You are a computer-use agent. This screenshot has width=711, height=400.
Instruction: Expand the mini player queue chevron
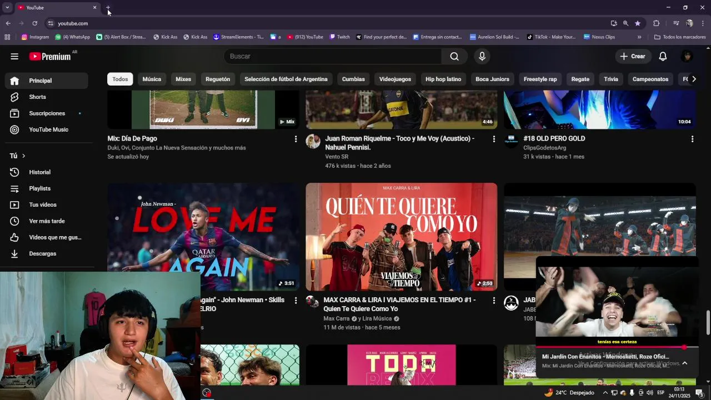pyautogui.click(x=684, y=363)
